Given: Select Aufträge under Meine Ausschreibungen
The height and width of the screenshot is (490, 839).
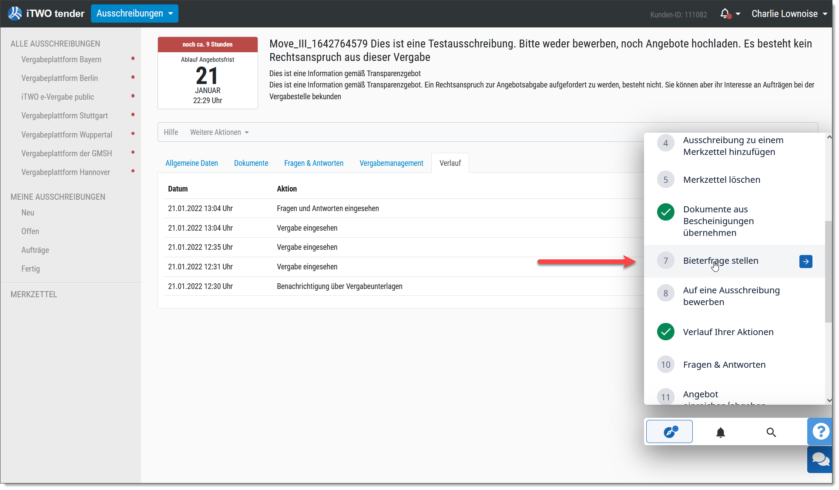Looking at the screenshot, I should click(35, 250).
